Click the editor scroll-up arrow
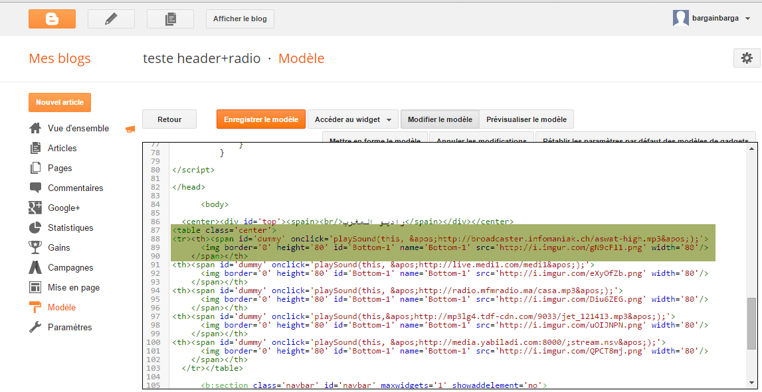762x392 pixels. point(751,149)
